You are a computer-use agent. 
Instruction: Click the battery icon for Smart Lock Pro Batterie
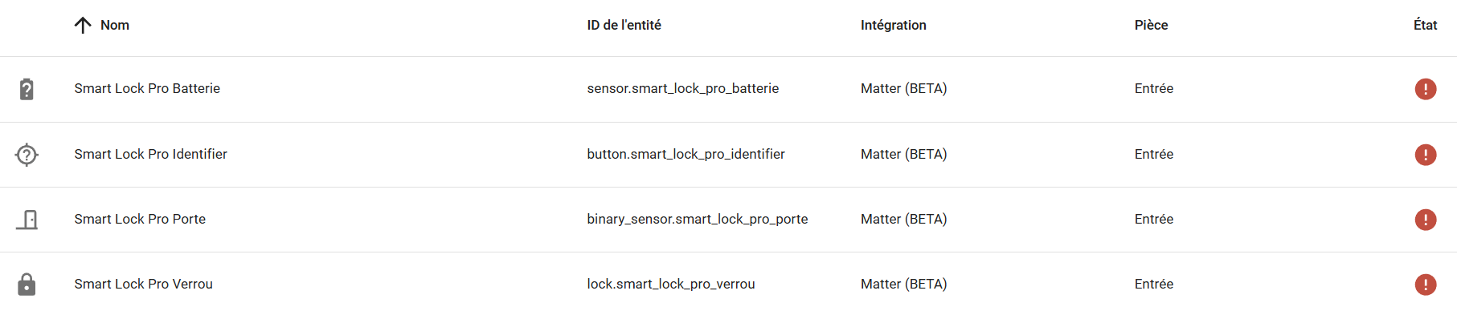point(27,89)
